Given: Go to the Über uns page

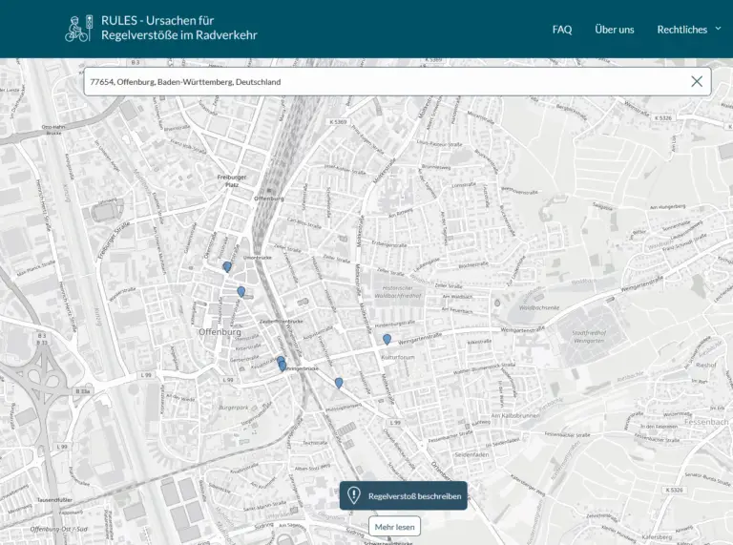Looking at the screenshot, I should [614, 30].
